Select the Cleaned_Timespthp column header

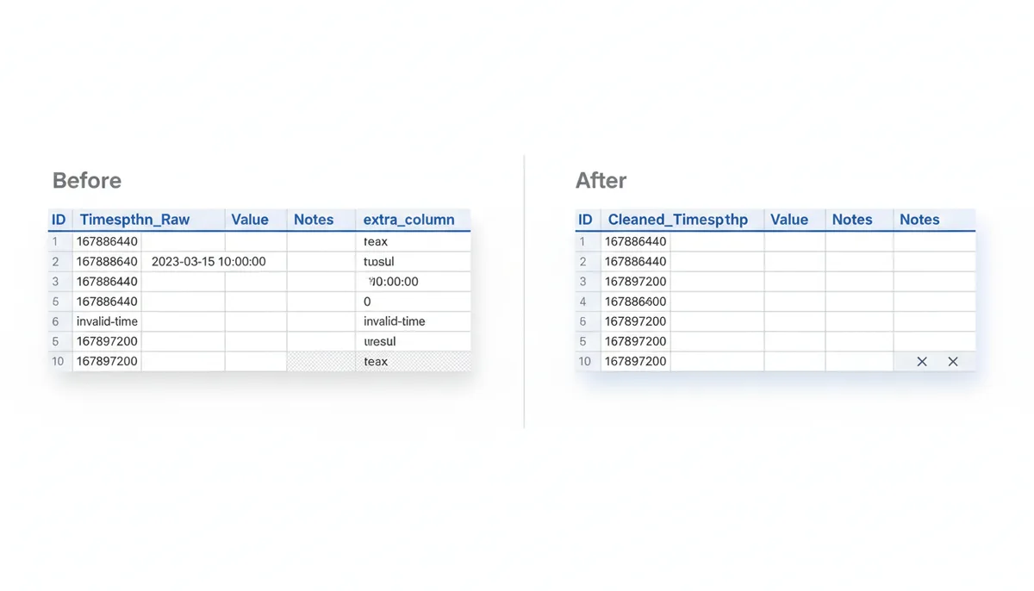pos(678,220)
